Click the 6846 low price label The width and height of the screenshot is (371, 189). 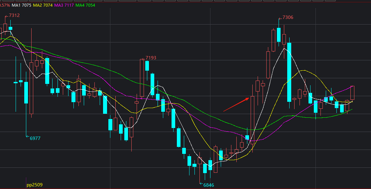[209, 185]
